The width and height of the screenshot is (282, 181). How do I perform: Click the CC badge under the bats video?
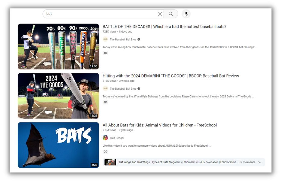[105, 151]
